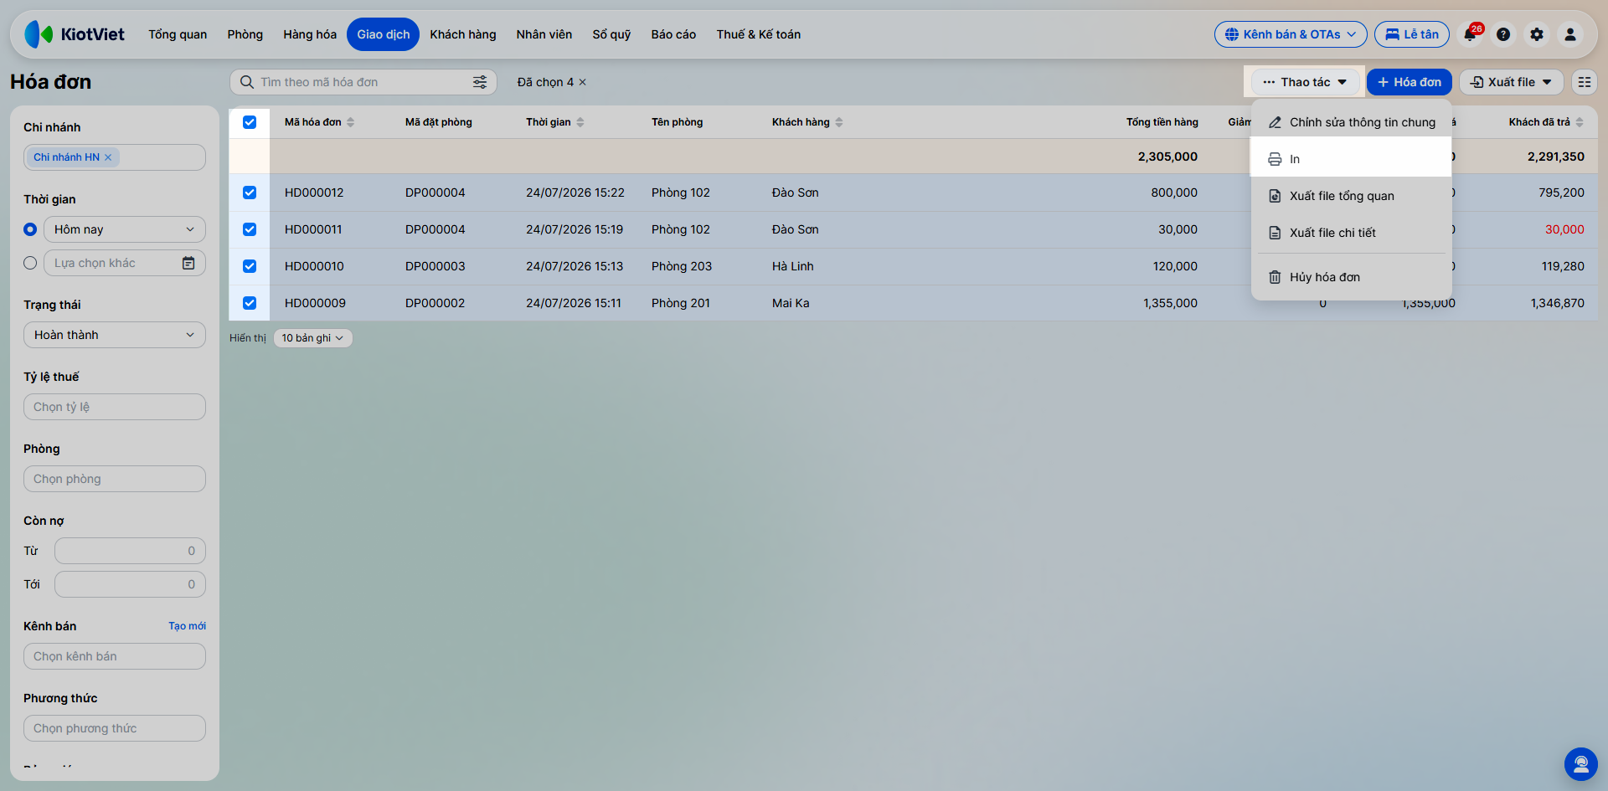1608x791 pixels.
Task: Expand the 'Hôm nay' time dropdown
Action: coord(125,229)
